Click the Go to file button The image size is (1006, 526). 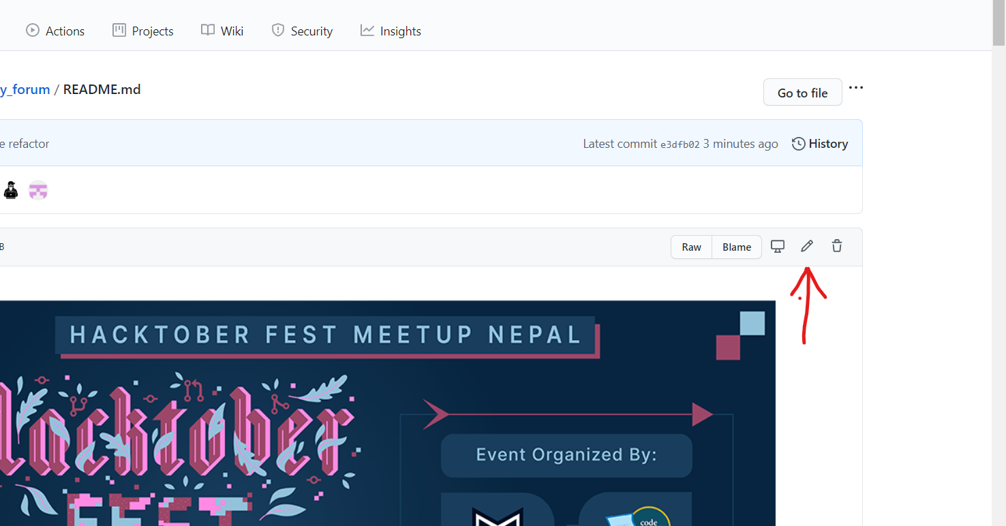tap(802, 93)
